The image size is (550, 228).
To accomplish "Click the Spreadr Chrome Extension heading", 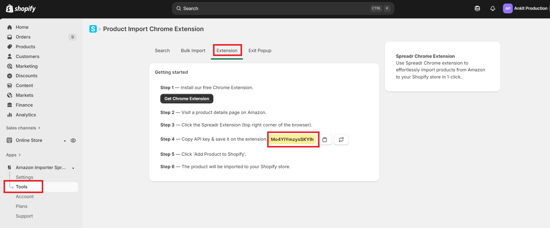I will pyautogui.click(x=425, y=56).
